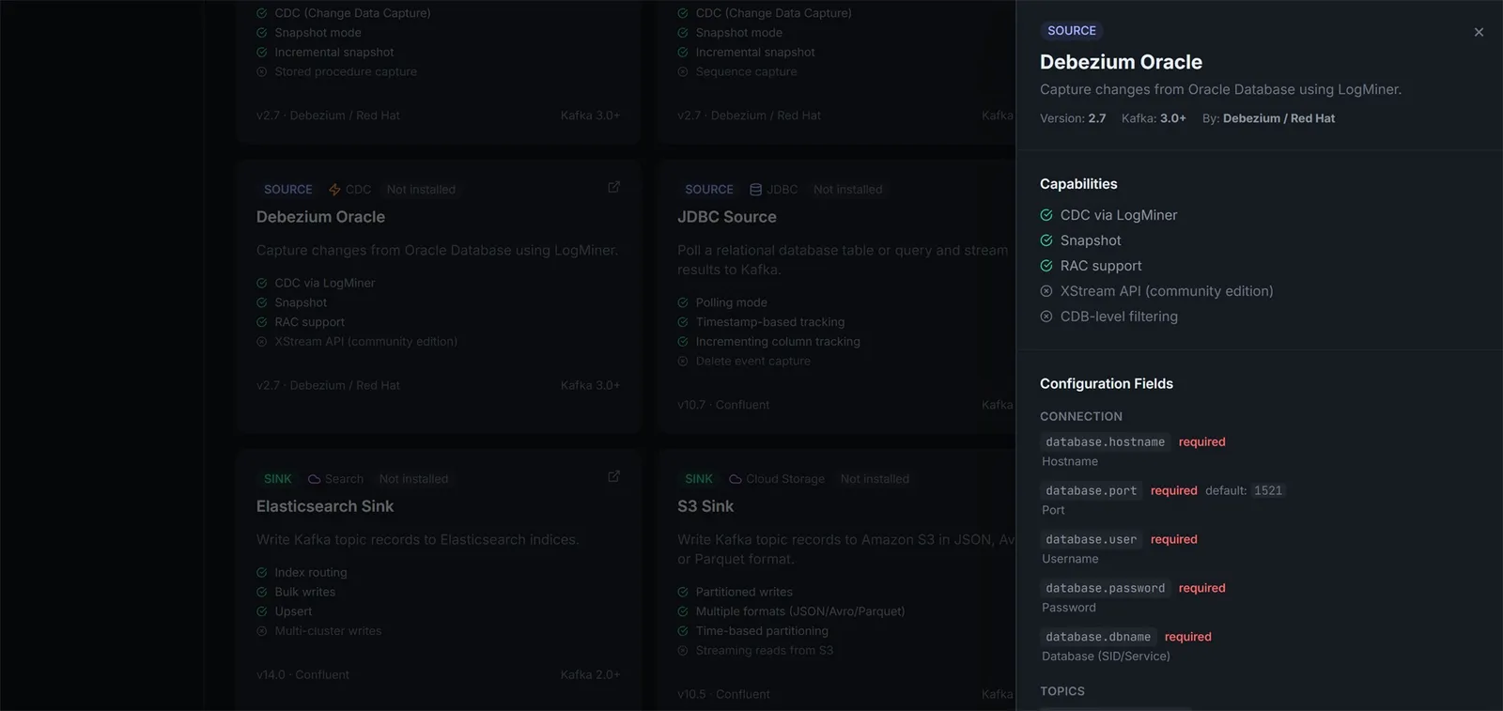Click check icon beside panel's CDC via LogMiner
The height and width of the screenshot is (711, 1503).
1046,215
